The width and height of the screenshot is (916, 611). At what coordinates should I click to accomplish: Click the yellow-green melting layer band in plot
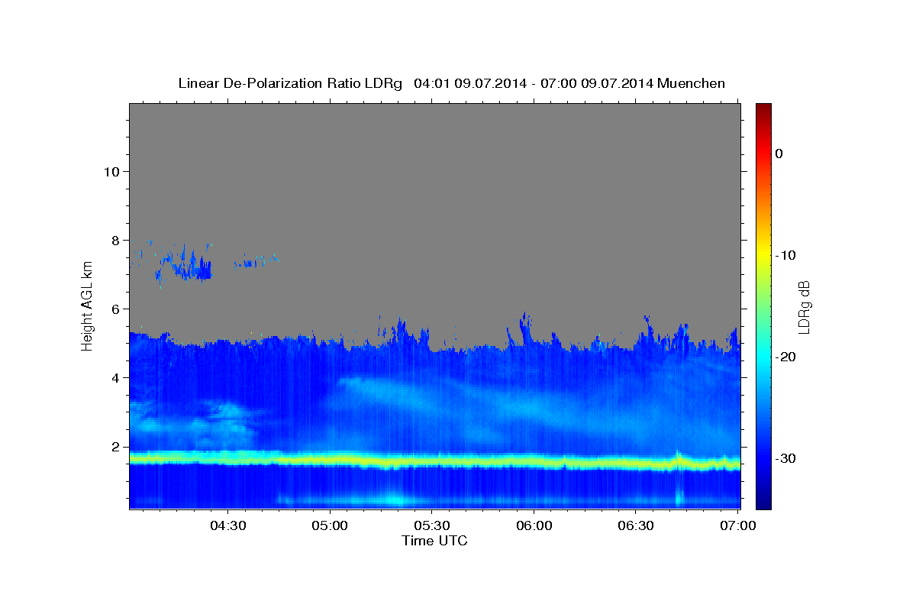click(434, 461)
